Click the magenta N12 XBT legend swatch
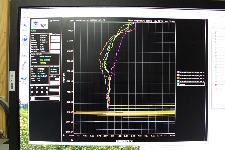Screen dimensions: 225x150 179,72
